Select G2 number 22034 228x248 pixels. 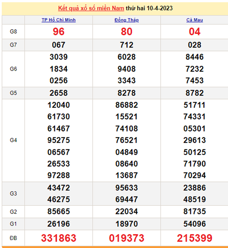tap(126, 211)
